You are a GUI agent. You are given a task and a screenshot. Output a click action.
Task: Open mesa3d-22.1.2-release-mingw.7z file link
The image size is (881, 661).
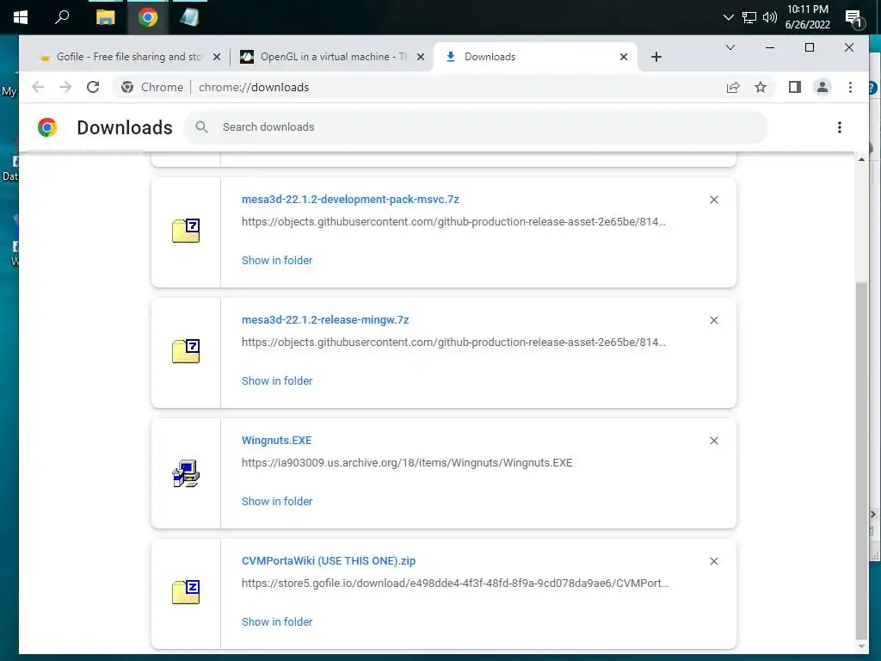325,320
